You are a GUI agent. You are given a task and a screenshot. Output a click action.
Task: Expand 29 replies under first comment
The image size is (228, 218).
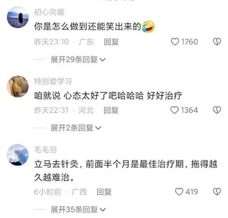tap(78, 59)
